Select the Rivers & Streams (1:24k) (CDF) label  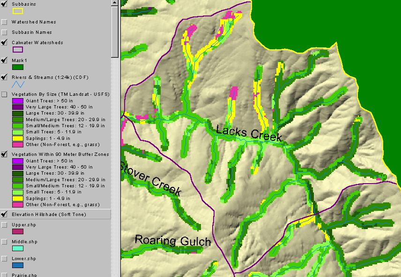tap(50, 77)
